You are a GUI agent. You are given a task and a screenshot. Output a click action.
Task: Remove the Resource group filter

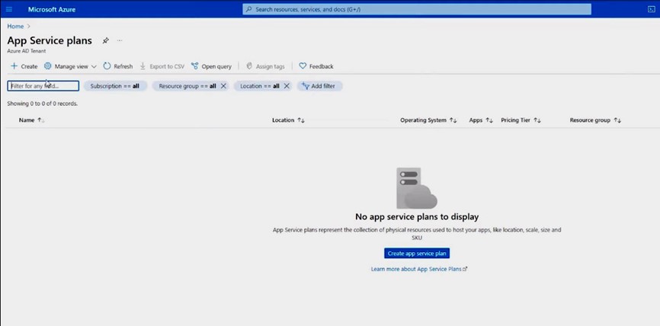(223, 86)
